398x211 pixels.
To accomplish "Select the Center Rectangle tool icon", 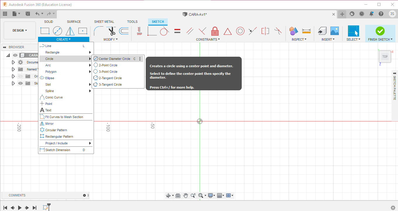I will pos(83,31).
